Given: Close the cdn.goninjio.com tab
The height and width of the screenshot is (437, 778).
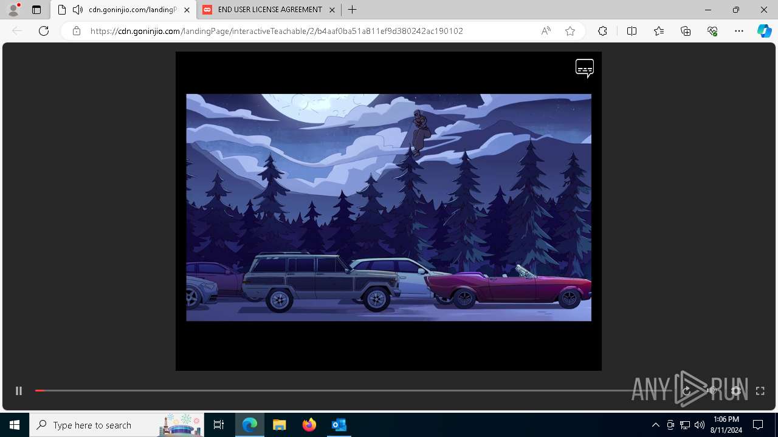Looking at the screenshot, I should [187, 10].
